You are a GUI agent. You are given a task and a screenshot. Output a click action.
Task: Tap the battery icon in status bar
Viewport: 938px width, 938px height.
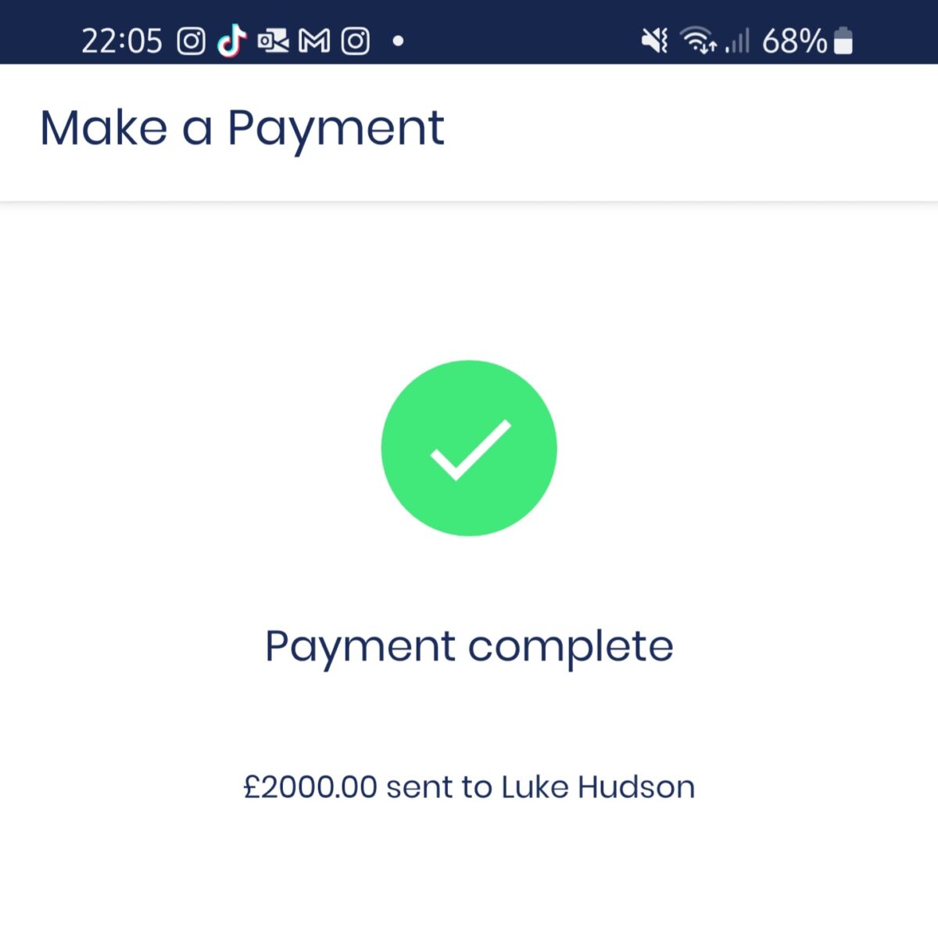pos(843,41)
